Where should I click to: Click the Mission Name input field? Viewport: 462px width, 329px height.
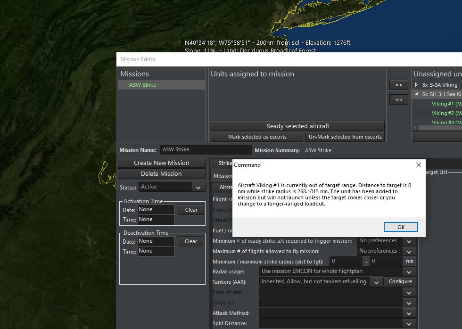[x=206, y=149]
